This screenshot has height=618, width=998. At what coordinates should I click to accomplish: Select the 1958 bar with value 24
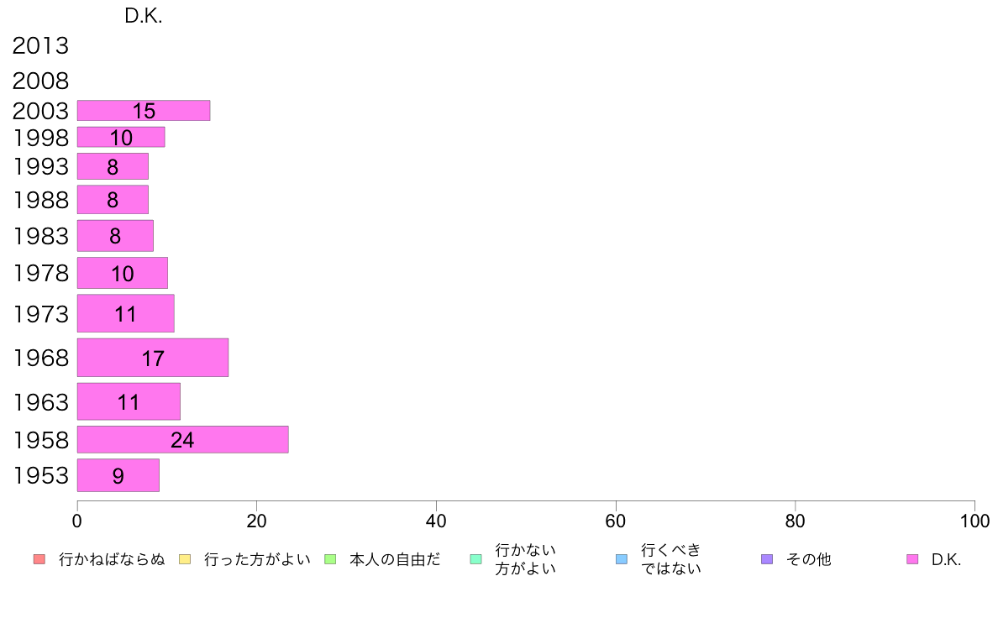pos(182,440)
